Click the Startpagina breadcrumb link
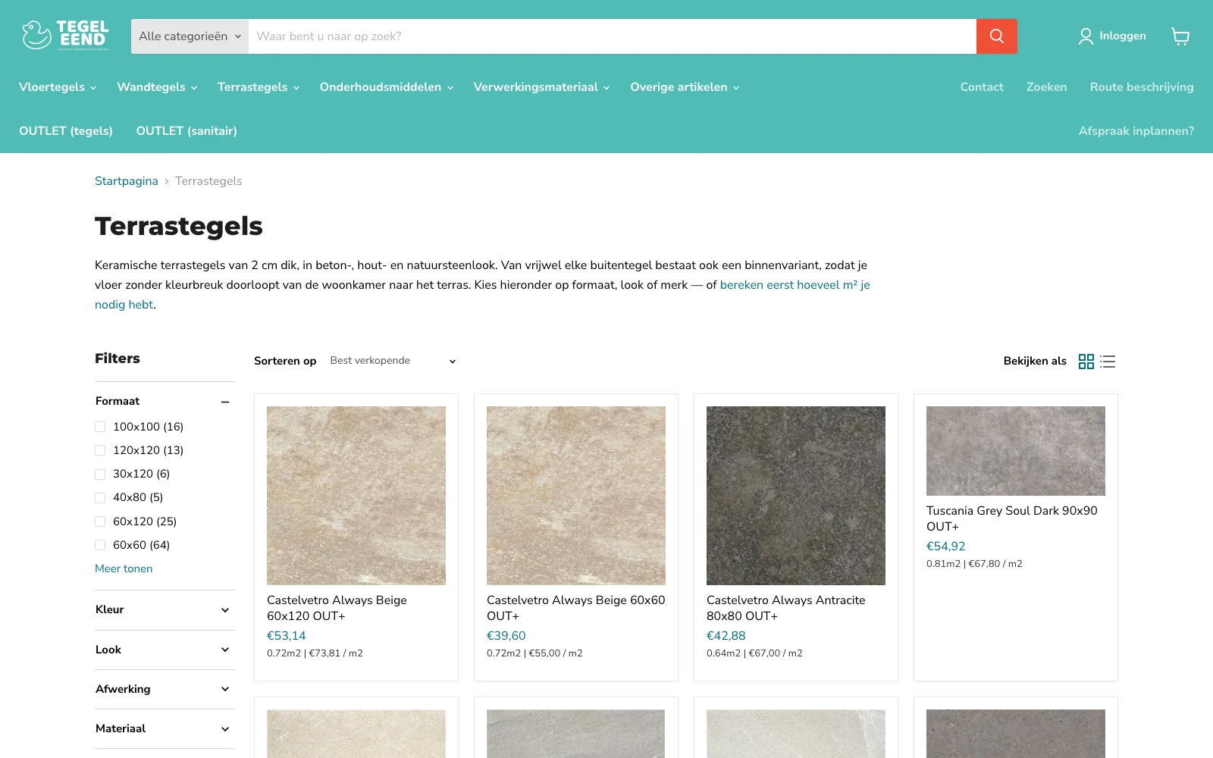This screenshot has height=758, width=1213. click(x=127, y=181)
